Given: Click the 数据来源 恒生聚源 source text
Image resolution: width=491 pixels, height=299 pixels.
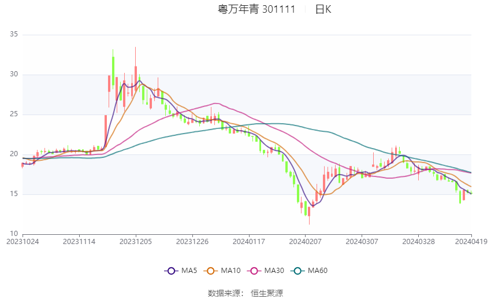Looking at the screenshot, I should [245, 293].
